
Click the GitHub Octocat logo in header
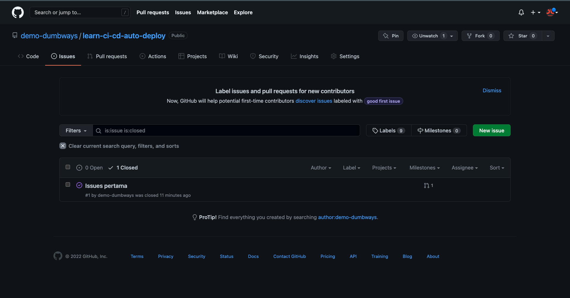tap(18, 12)
